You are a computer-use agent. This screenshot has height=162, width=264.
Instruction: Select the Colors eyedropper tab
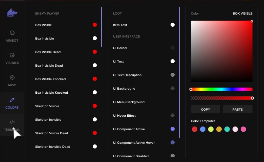click(x=12, y=103)
